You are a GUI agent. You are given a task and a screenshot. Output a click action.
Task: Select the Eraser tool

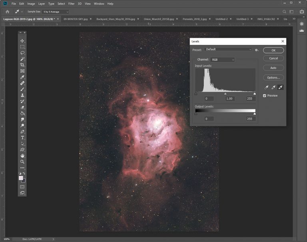(x=22, y=107)
